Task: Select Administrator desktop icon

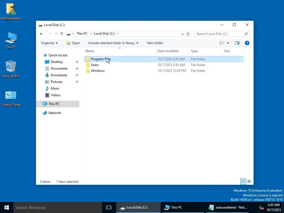Action: [x=11, y=11]
